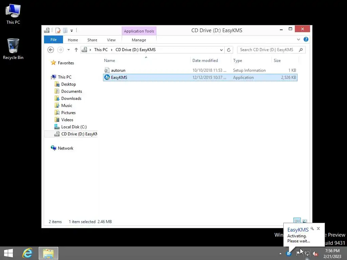
Task: Click File Explorer taskbar button
Action: tap(48, 253)
